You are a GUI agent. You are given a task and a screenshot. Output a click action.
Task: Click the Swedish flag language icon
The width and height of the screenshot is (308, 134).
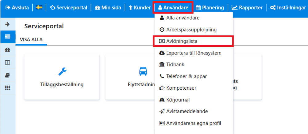point(39,8)
